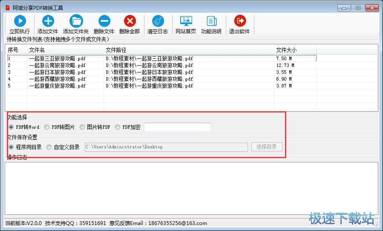Image resolution: width=383 pixels, height=231 pixels.
Task: Click the 添加文件 (Add File) plus icon
Action: tap(48, 21)
